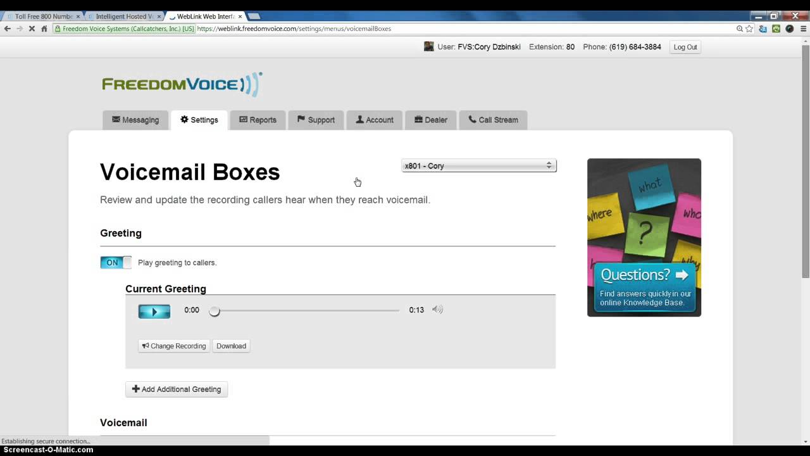Click the Log Out button
This screenshot has width=810, height=456.
pos(685,47)
